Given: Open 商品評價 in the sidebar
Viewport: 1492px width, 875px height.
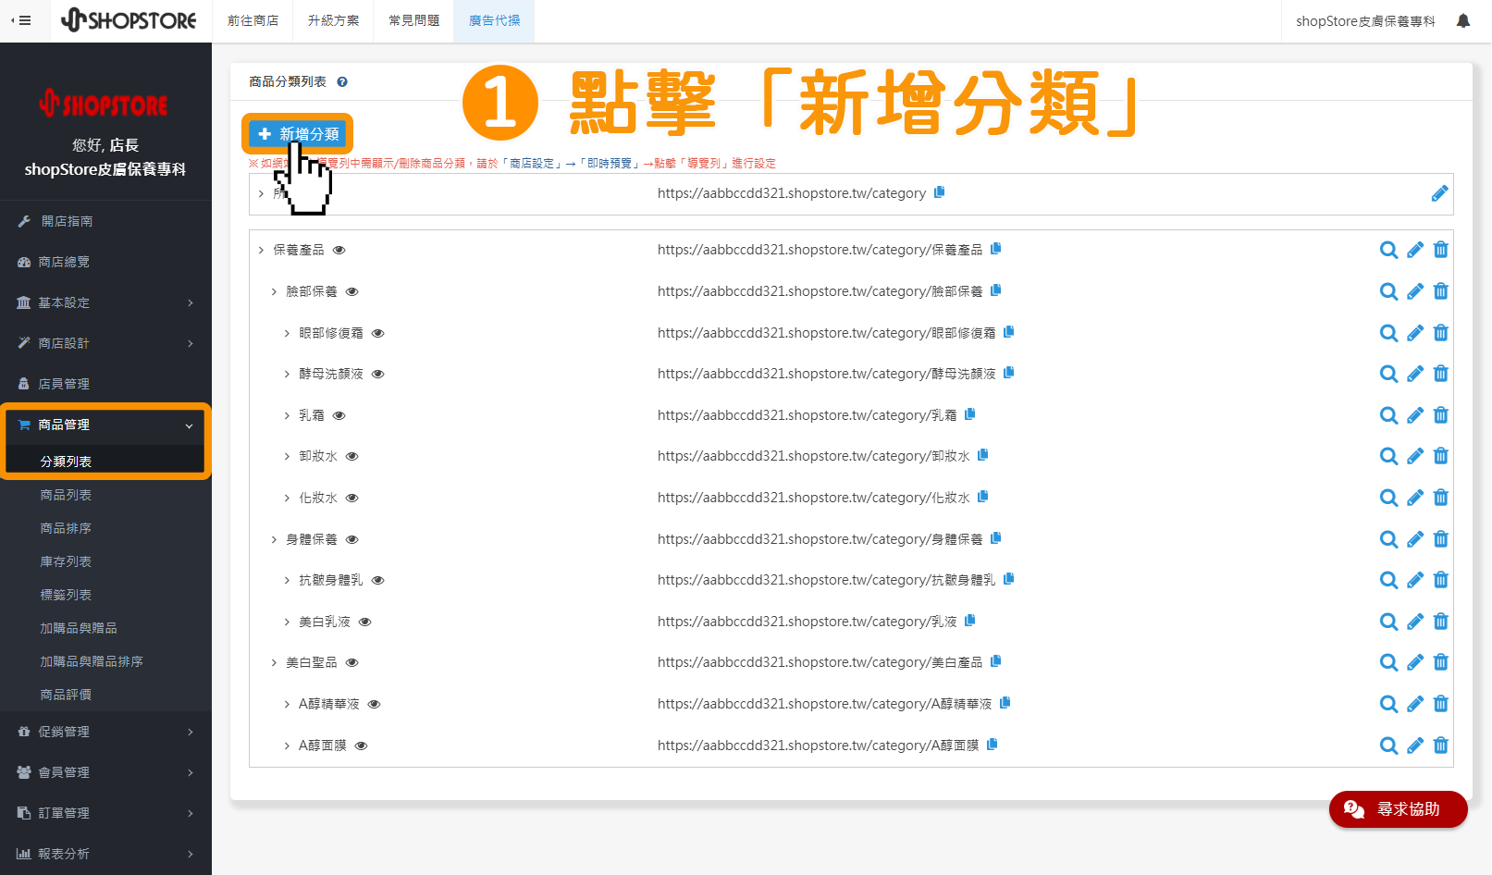Looking at the screenshot, I should coord(66,695).
